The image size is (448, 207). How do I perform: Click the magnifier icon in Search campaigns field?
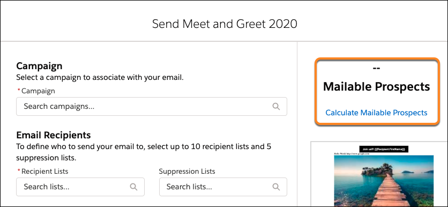(x=276, y=106)
